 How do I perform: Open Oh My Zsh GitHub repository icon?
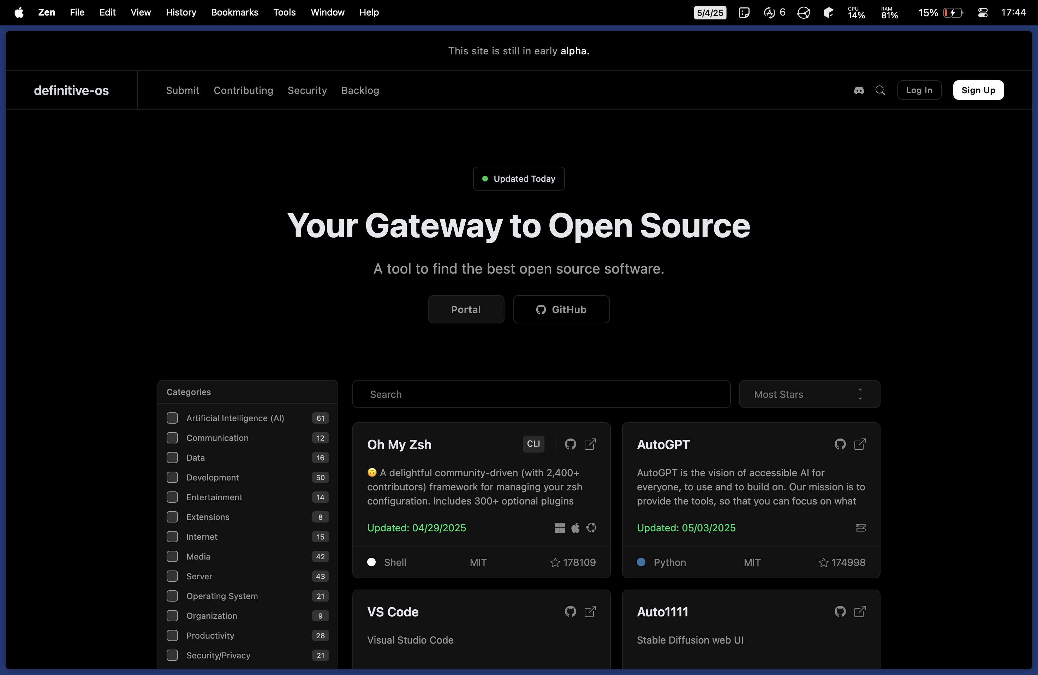pos(570,444)
